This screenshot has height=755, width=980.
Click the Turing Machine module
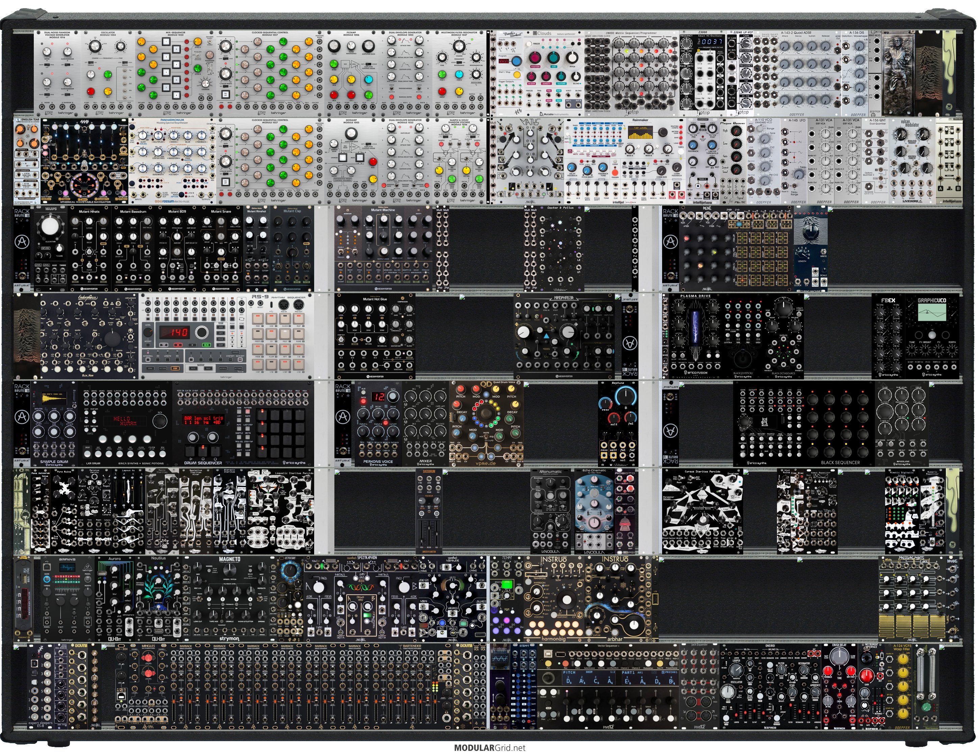click(x=811, y=249)
